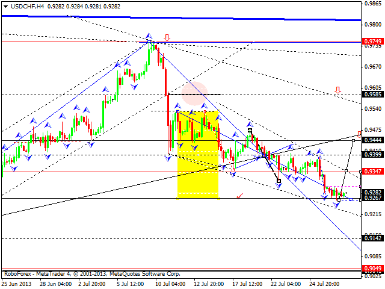The height and width of the screenshot is (289, 385).
Task: Click the 0.9749 red price label
Action: [x=372, y=42]
